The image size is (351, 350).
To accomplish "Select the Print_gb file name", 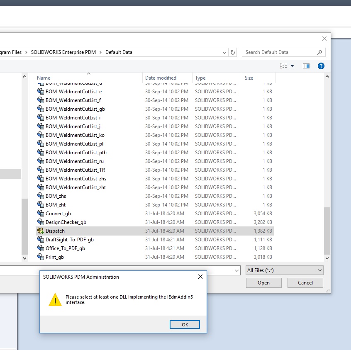I will click(55, 257).
